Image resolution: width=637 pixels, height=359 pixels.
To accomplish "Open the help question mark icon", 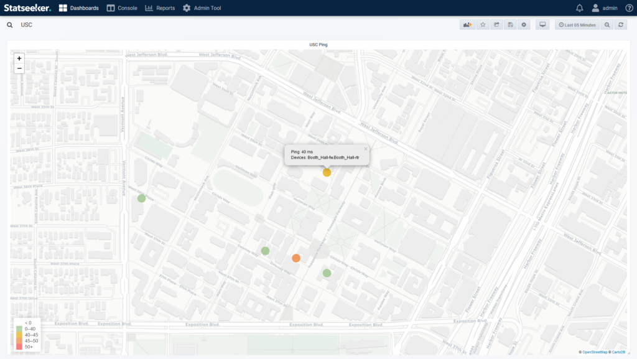I will point(629,8).
